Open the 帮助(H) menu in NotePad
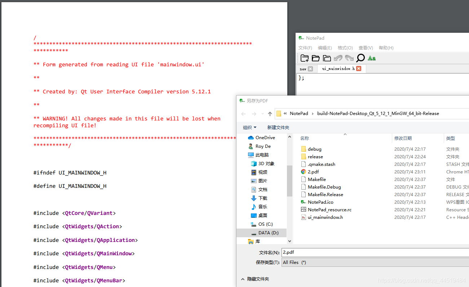Image resolution: width=469 pixels, height=287 pixels. (386, 48)
